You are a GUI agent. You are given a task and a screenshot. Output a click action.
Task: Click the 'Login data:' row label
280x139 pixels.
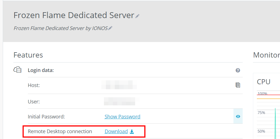(41, 70)
